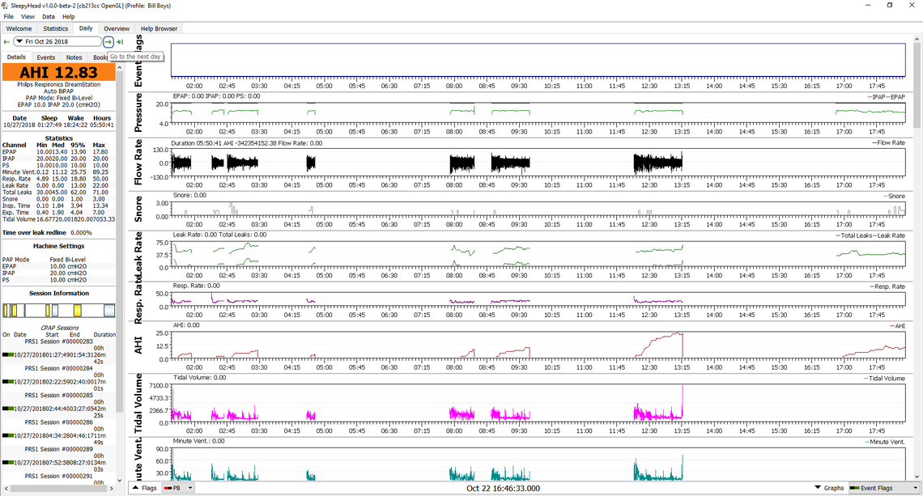Go to the previous day arrow
Screen dimensions: 923x496
6,42
